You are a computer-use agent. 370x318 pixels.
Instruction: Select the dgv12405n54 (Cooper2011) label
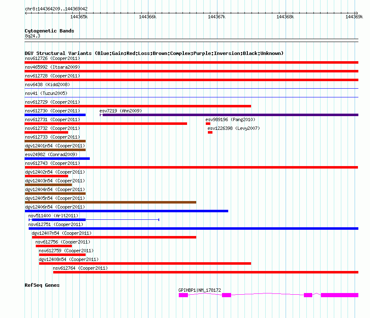pyautogui.click(x=55, y=198)
